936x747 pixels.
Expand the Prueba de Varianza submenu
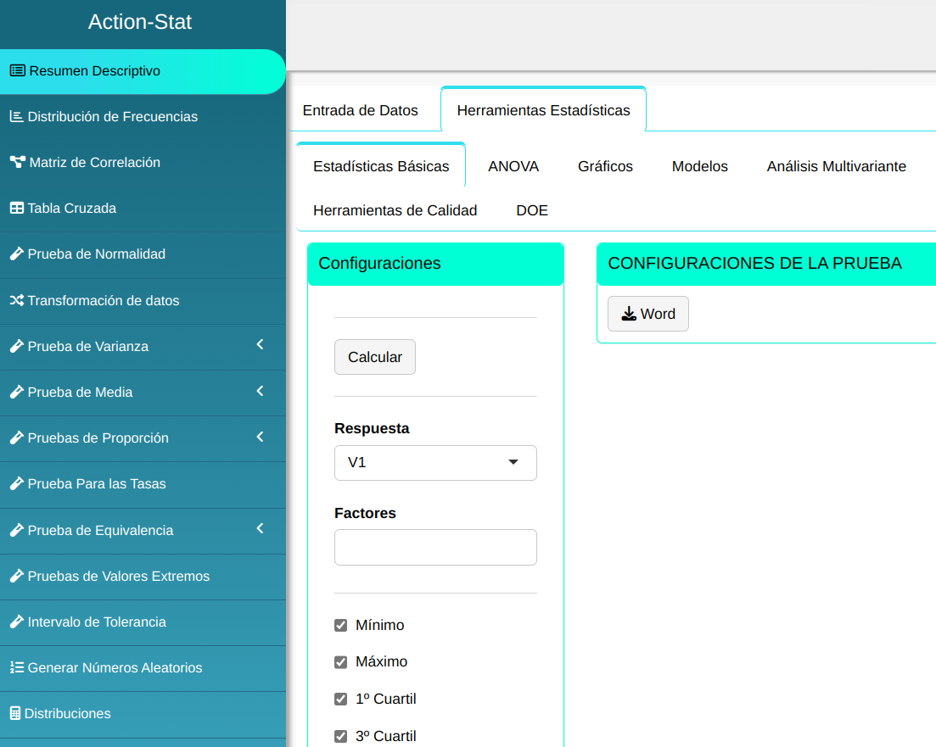[x=260, y=345]
